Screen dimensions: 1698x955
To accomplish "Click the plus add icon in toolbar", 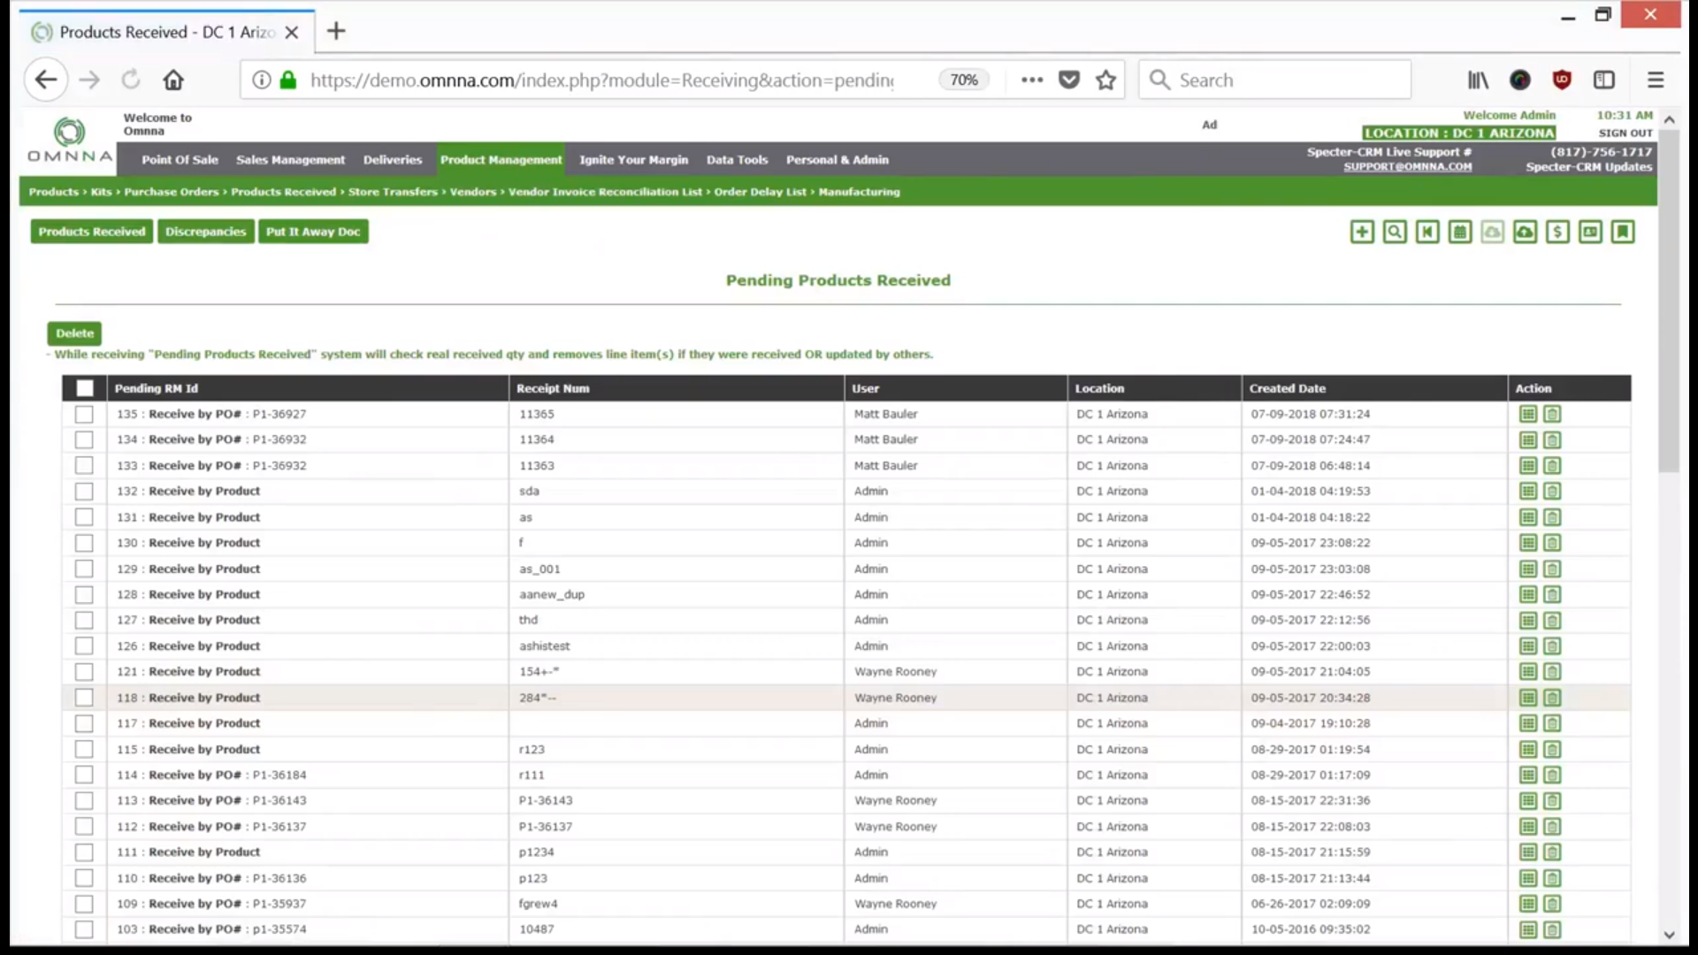I will [x=1362, y=232].
